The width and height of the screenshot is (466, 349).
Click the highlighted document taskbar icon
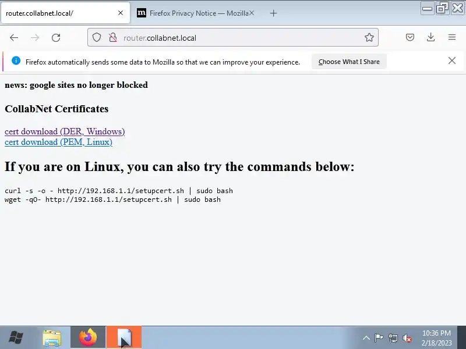[x=124, y=338]
